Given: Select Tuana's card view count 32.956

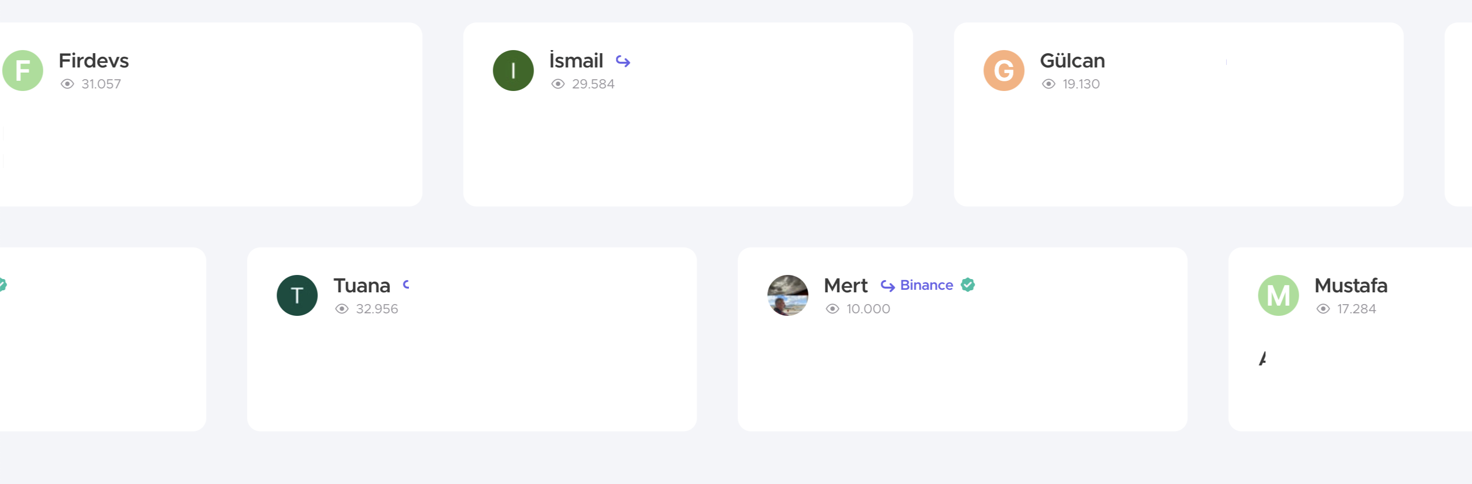Looking at the screenshot, I should pyautogui.click(x=377, y=309).
